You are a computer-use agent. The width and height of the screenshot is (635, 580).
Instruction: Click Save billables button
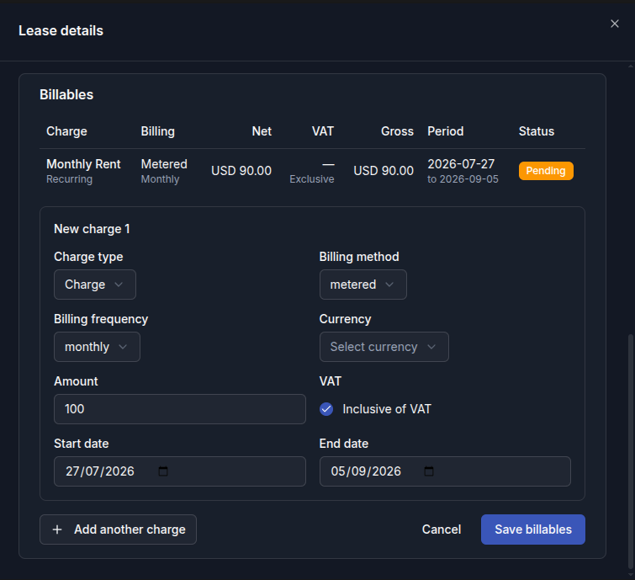point(533,529)
